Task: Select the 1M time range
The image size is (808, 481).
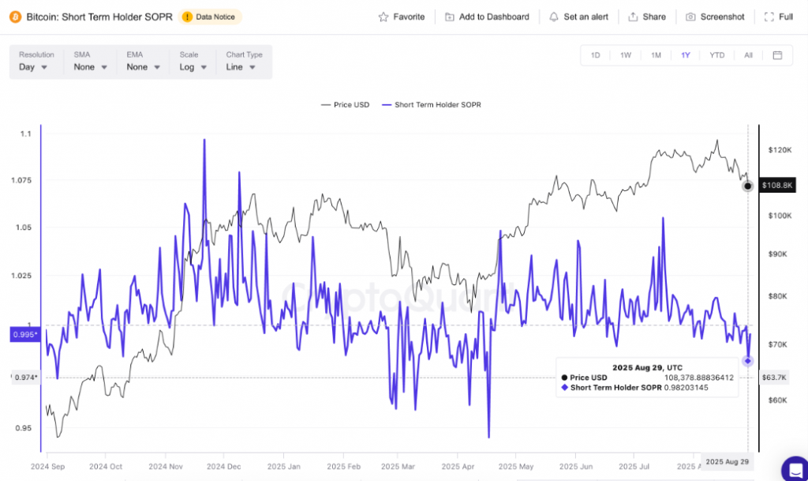Action: 656,55
